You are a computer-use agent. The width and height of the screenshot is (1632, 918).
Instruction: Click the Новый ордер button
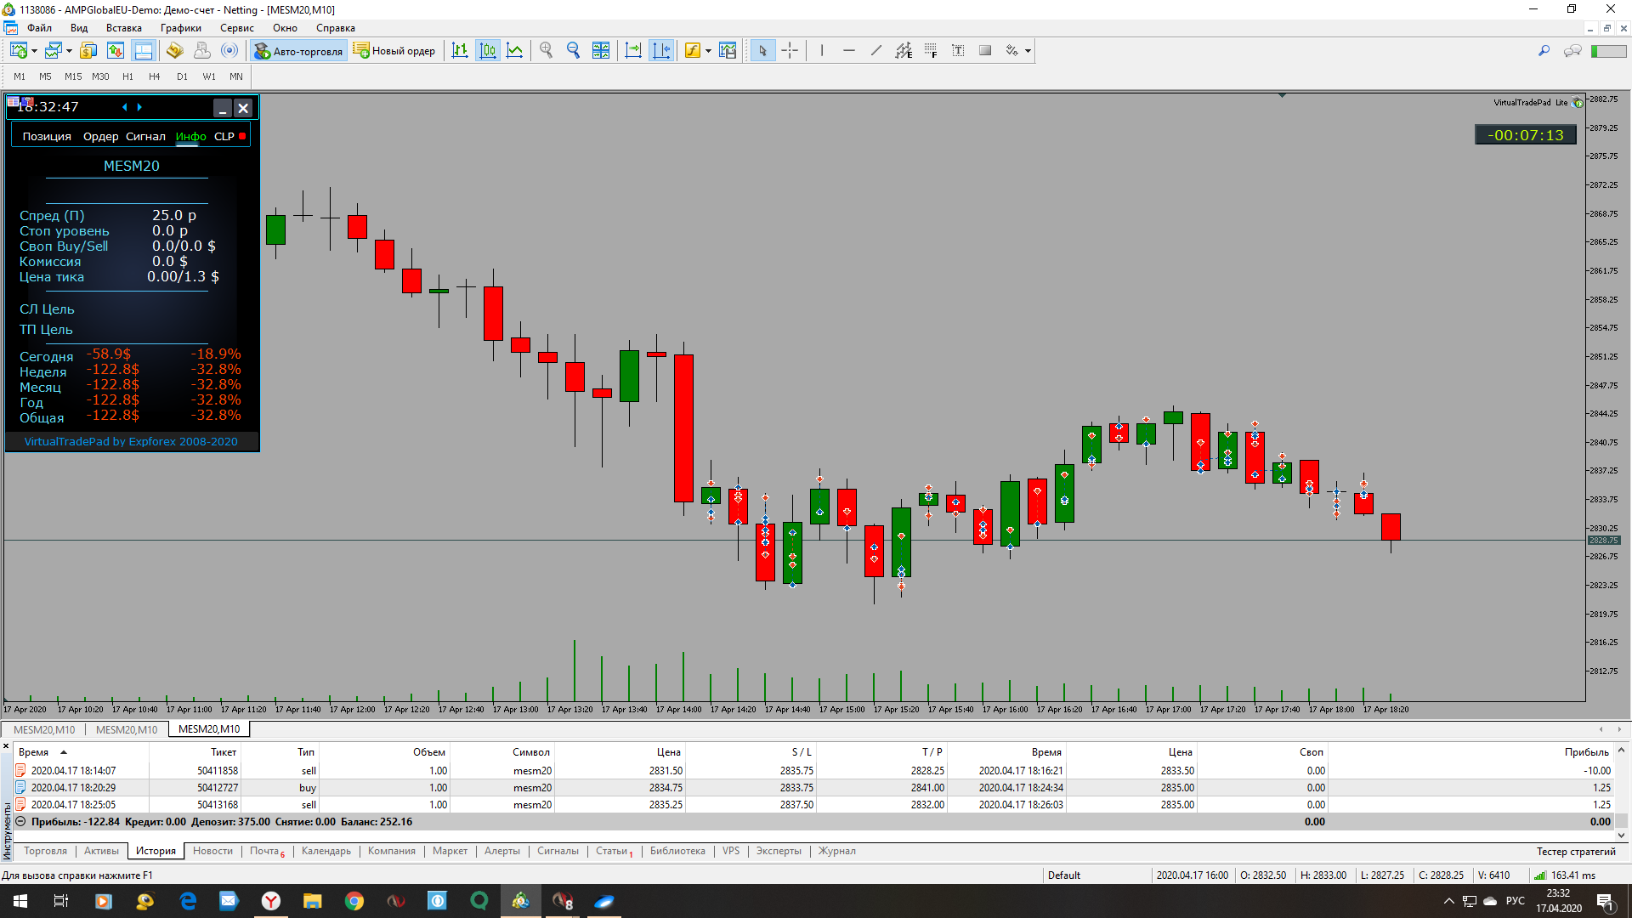[394, 51]
